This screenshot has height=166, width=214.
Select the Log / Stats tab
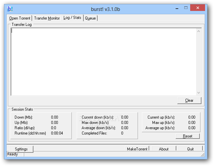(72, 18)
